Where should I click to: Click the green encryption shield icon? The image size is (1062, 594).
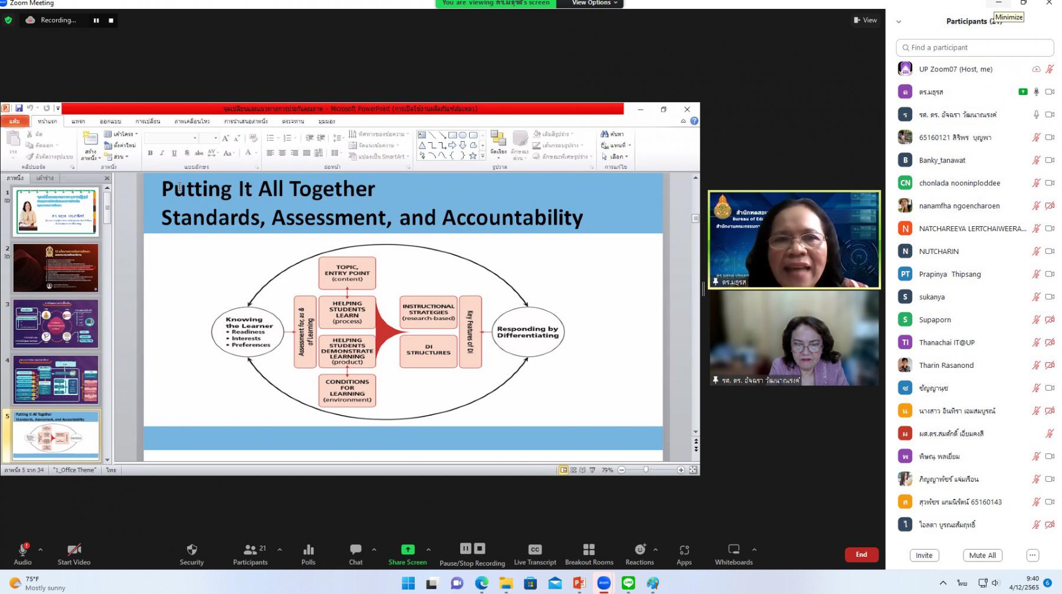(x=8, y=20)
